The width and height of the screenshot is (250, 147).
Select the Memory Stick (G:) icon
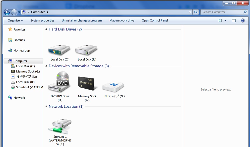tap(87, 84)
